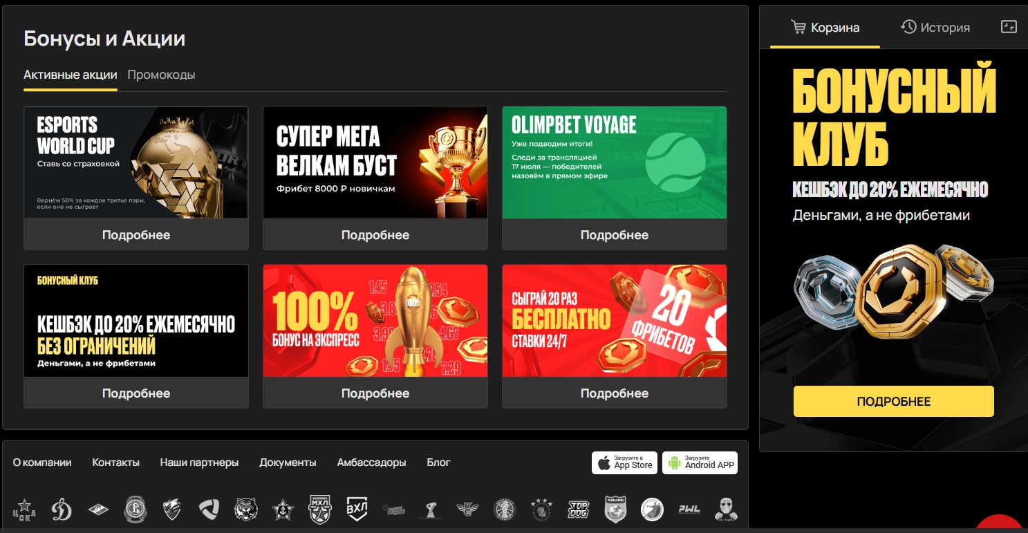
Task: Open the Olimpbet Voyage promo banner
Action: point(615,162)
